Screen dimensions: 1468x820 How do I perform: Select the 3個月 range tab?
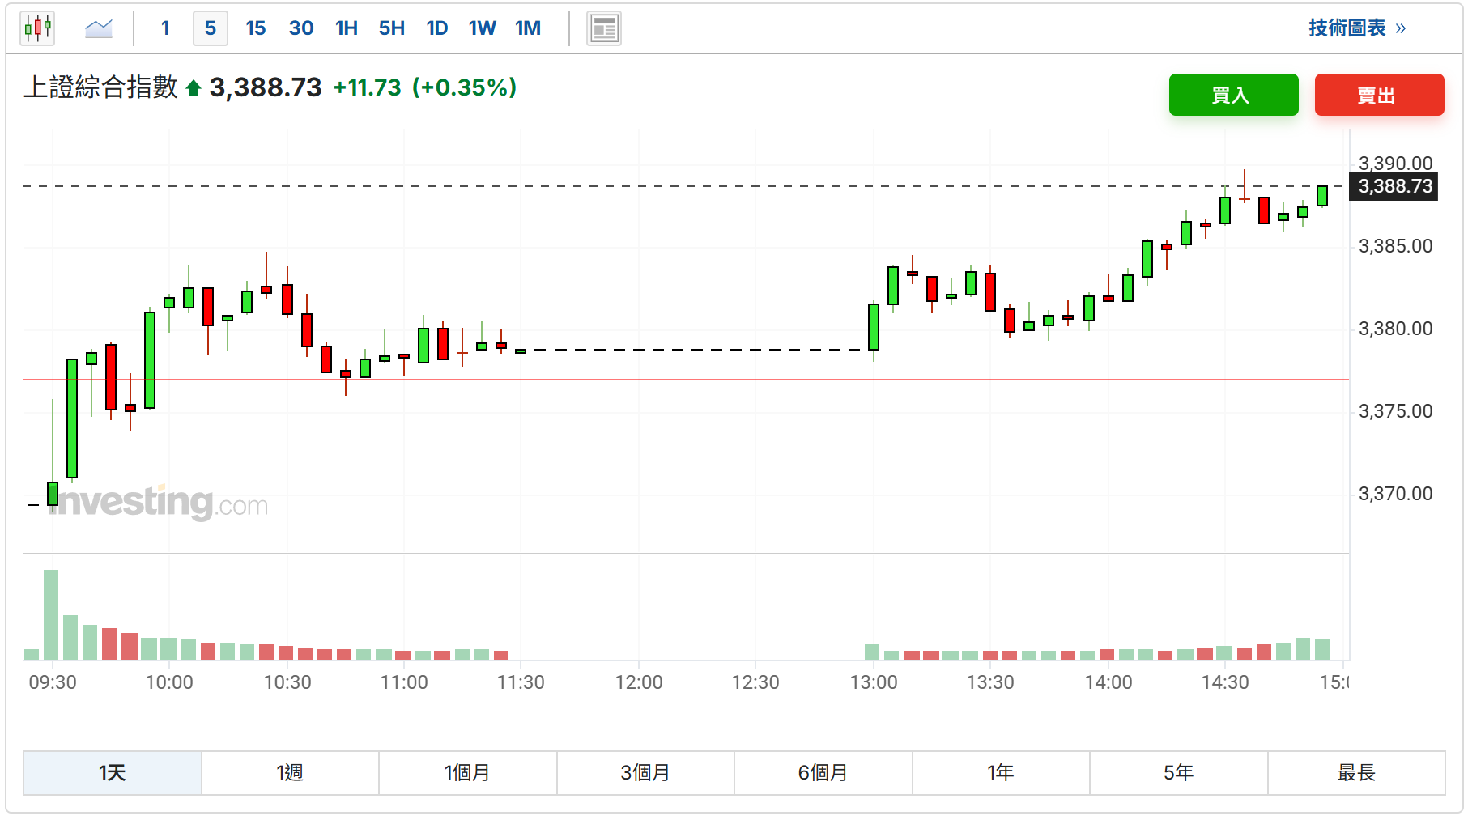[645, 773]
